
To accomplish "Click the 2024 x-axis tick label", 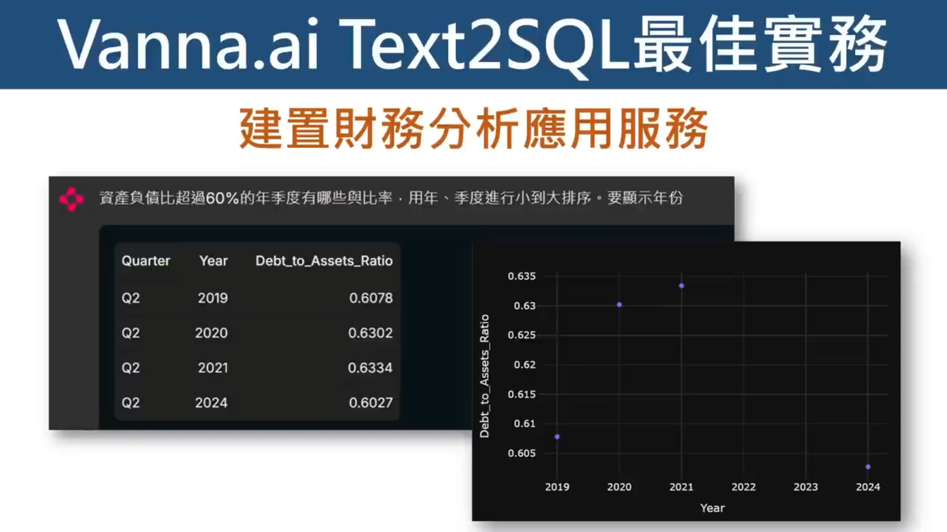I will 868,487.
